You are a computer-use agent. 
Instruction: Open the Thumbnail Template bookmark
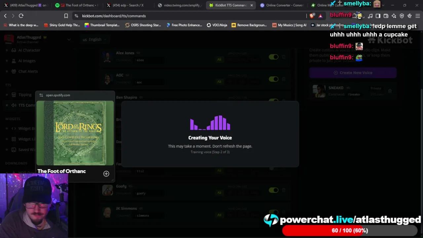tap(102, 25)
